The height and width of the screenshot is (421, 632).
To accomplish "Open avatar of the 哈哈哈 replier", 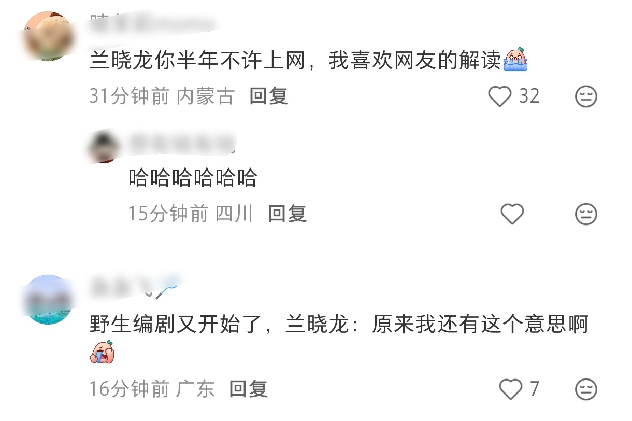I will (105, 147).
